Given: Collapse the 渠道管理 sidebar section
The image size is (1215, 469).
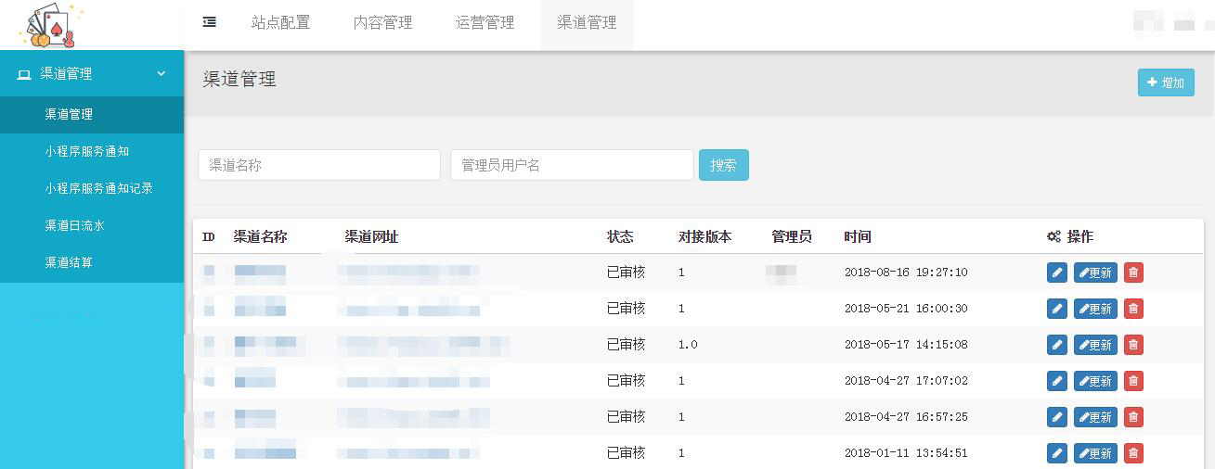Looking at the screenshot, I should (92, 74).
